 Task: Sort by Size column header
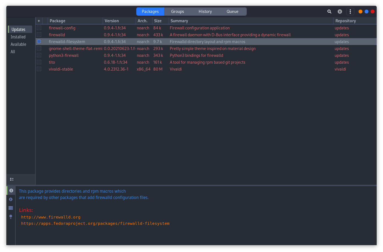pos(160,21)
